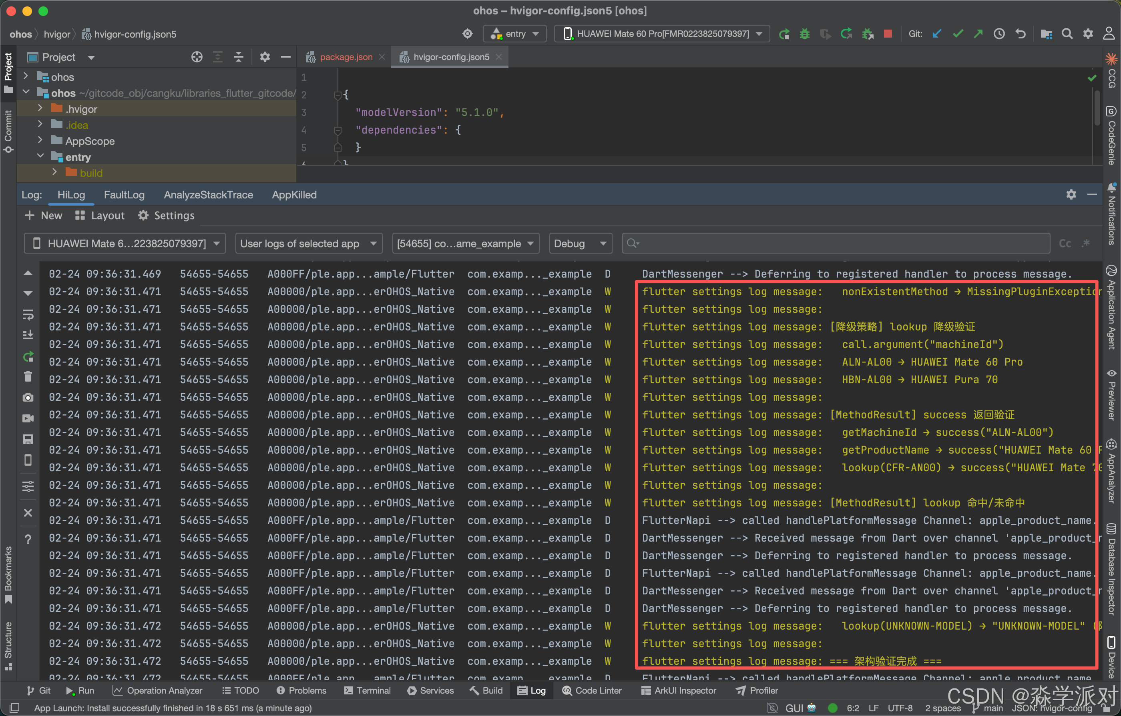The width and height of the screenshot is (1121, 716).
Task: Open the Debug log level dropdown
Action: [x=580, y=243]
